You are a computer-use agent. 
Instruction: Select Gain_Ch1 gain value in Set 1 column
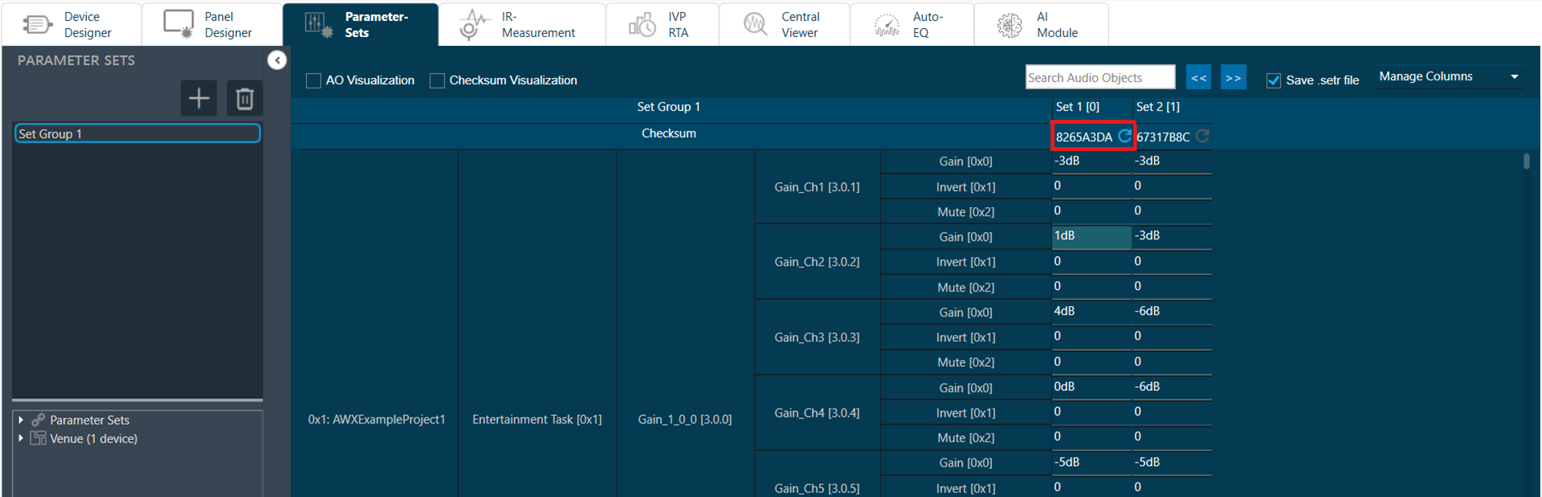point(1091,161)
